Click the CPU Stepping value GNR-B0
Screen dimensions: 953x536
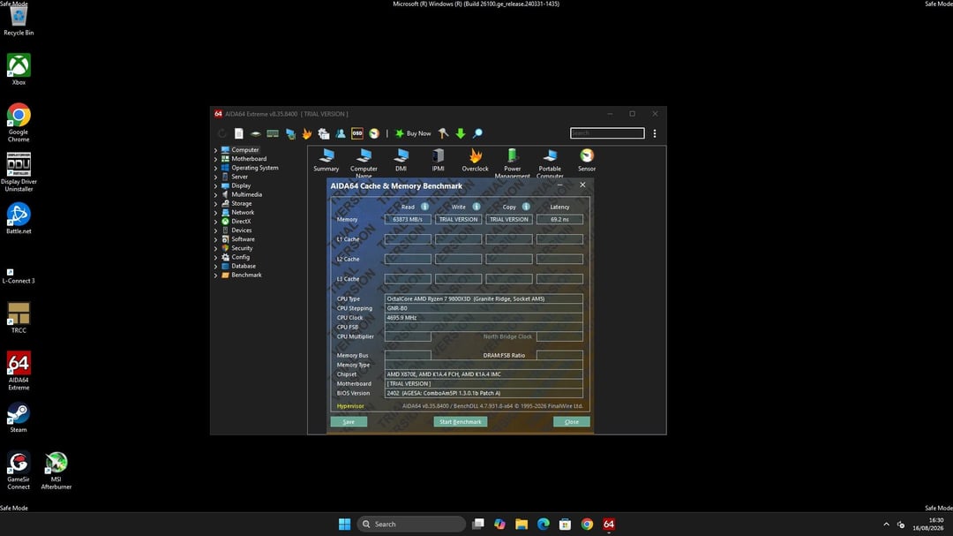pyautogui.click(x=484, y=308)
